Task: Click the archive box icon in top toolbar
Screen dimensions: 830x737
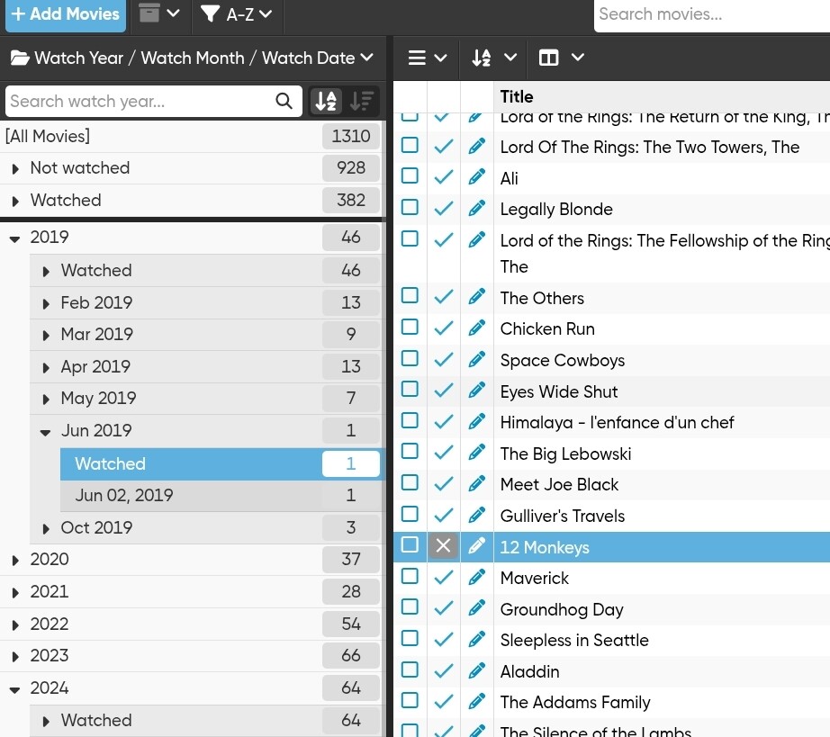Action: [150, 13]
